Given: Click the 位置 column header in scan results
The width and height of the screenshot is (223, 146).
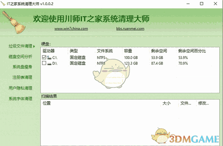Looking at the screenshot, I should (x=47, y=103).
